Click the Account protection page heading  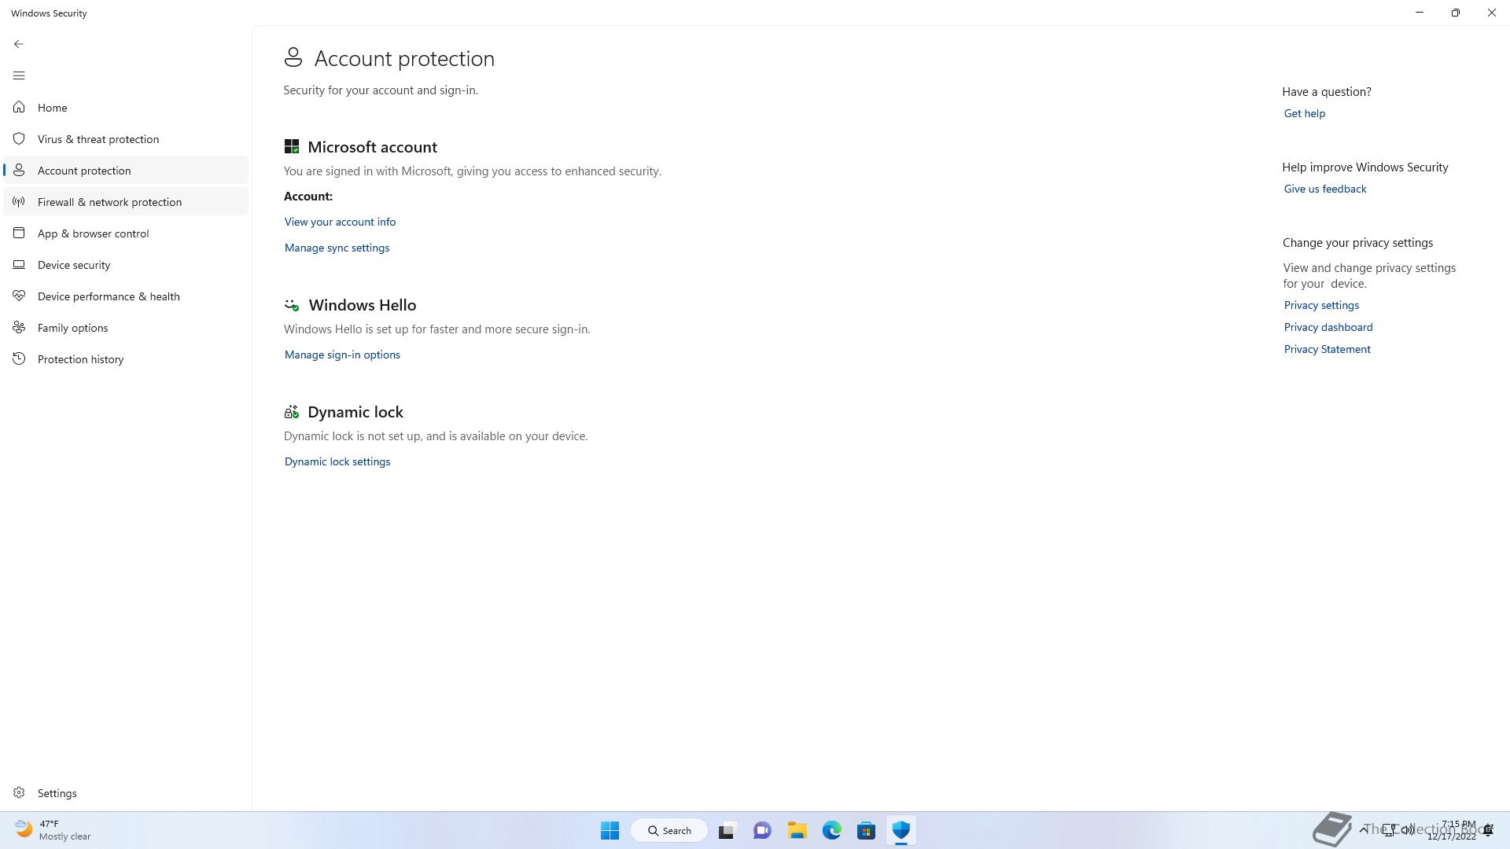(404, 58)
